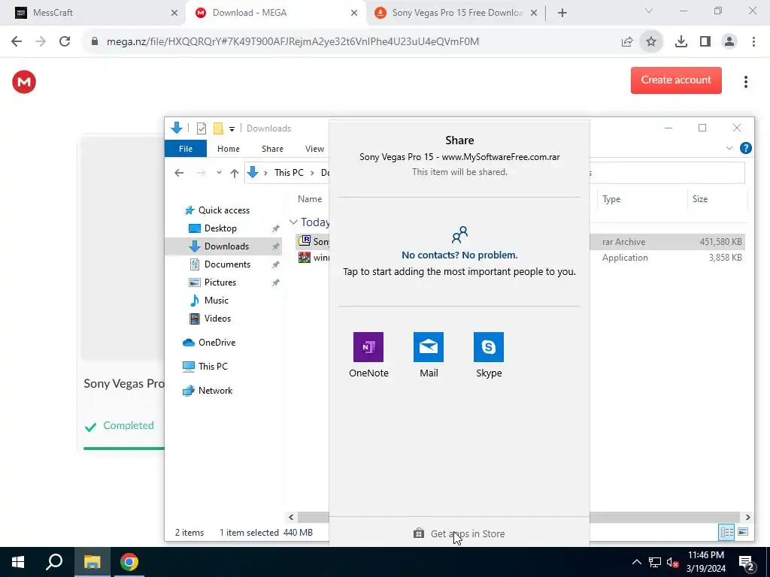Viewport: 770px width, 577px height.
Task: Select Downloads in Explorer navigation pane
Action: coord(226,246)
